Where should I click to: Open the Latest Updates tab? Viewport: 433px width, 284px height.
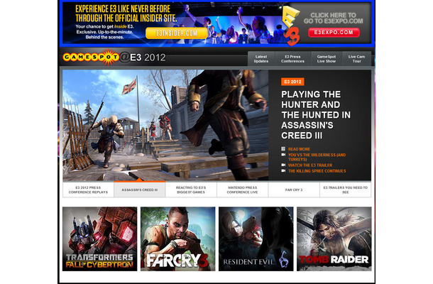click(x=261, y=59)
